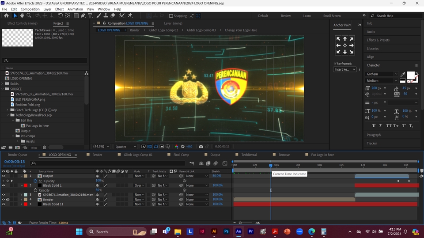Hide the S976674 animation mov layer

[x=4, y=195]
